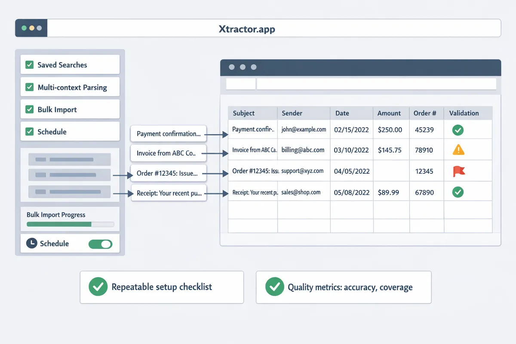Click the Bulk Import Progress bar
This screenshot has height=344, width=516.
pos(70,224)
